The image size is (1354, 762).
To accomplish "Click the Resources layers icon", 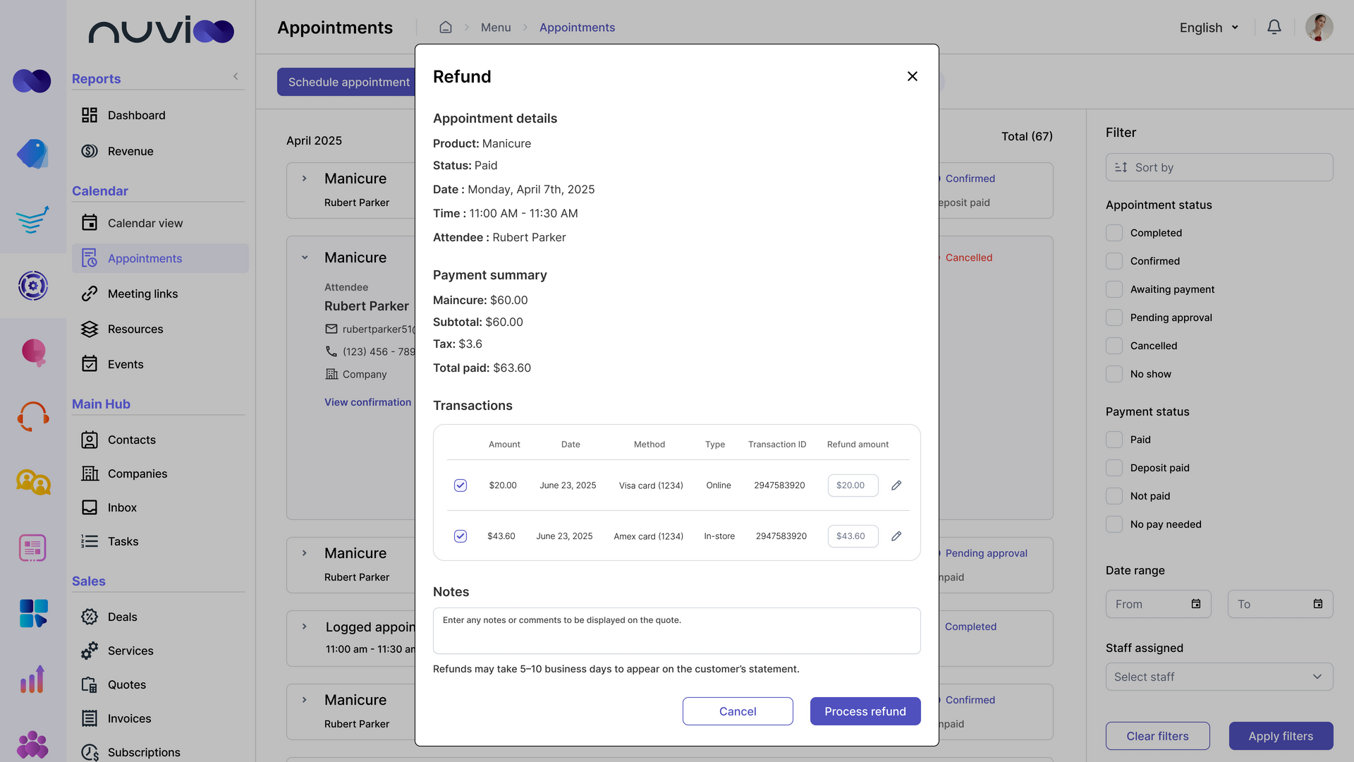I will [x=90, y=329].
